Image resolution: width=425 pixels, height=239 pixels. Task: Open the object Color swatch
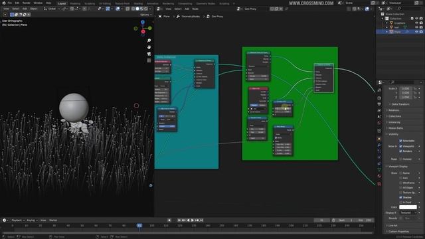(408, 207)
